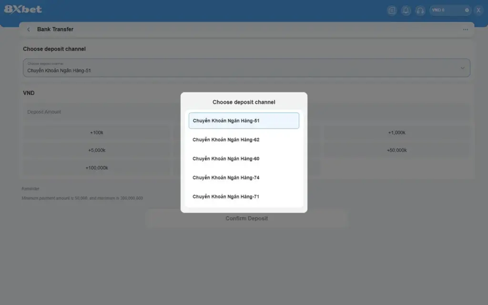This screenshot has width=488, height=305.
Task: Choose Chuyển Khoản Ngân Hàng-60 option
Action: 244,159
